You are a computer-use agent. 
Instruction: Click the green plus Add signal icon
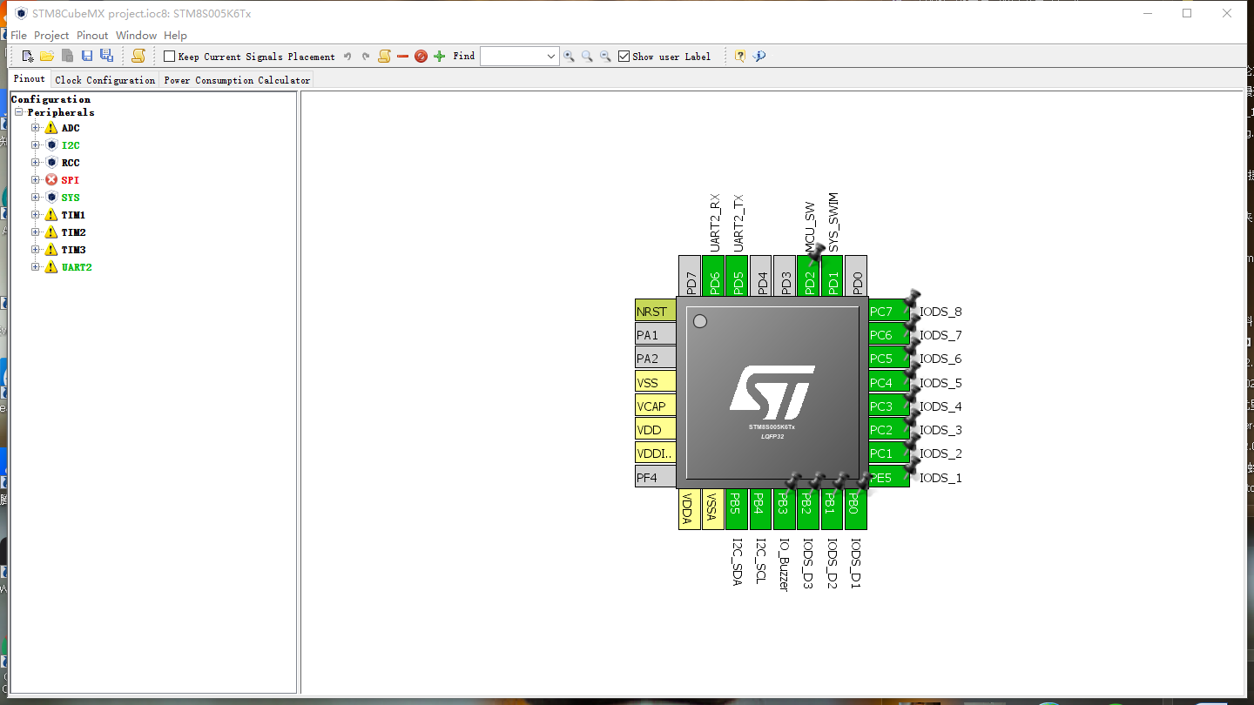point(439,56)
